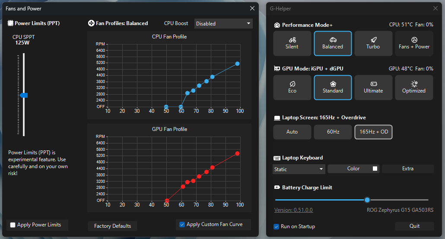Open the keyboard Color picker button
Viewport: 445px width, 239px height.
(353, 169)
